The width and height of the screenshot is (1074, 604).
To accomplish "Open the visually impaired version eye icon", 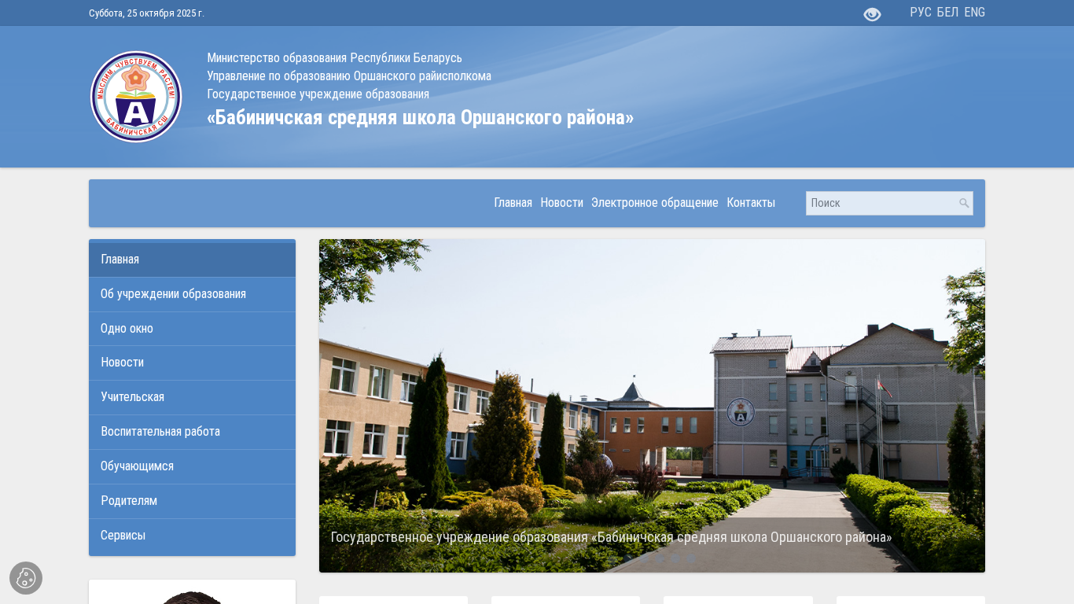I will 872,14.
